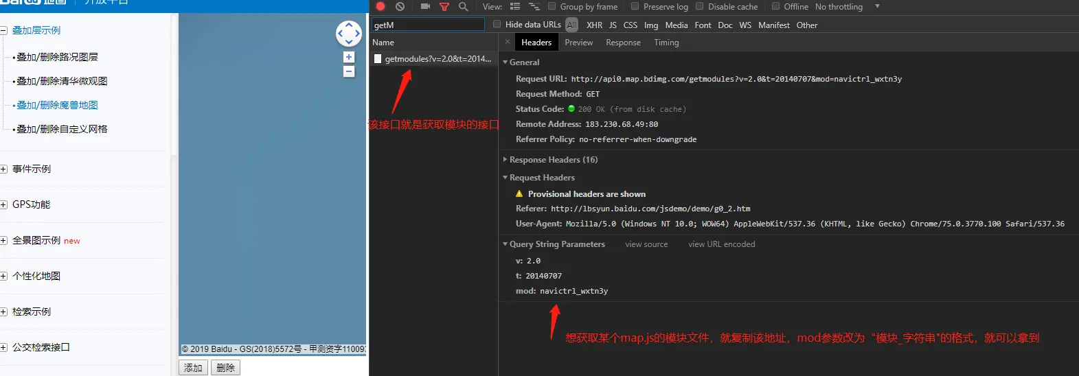Toggle the overview waterfall view icon
This screenshot has height=376, width=1079.
point(534,6)
